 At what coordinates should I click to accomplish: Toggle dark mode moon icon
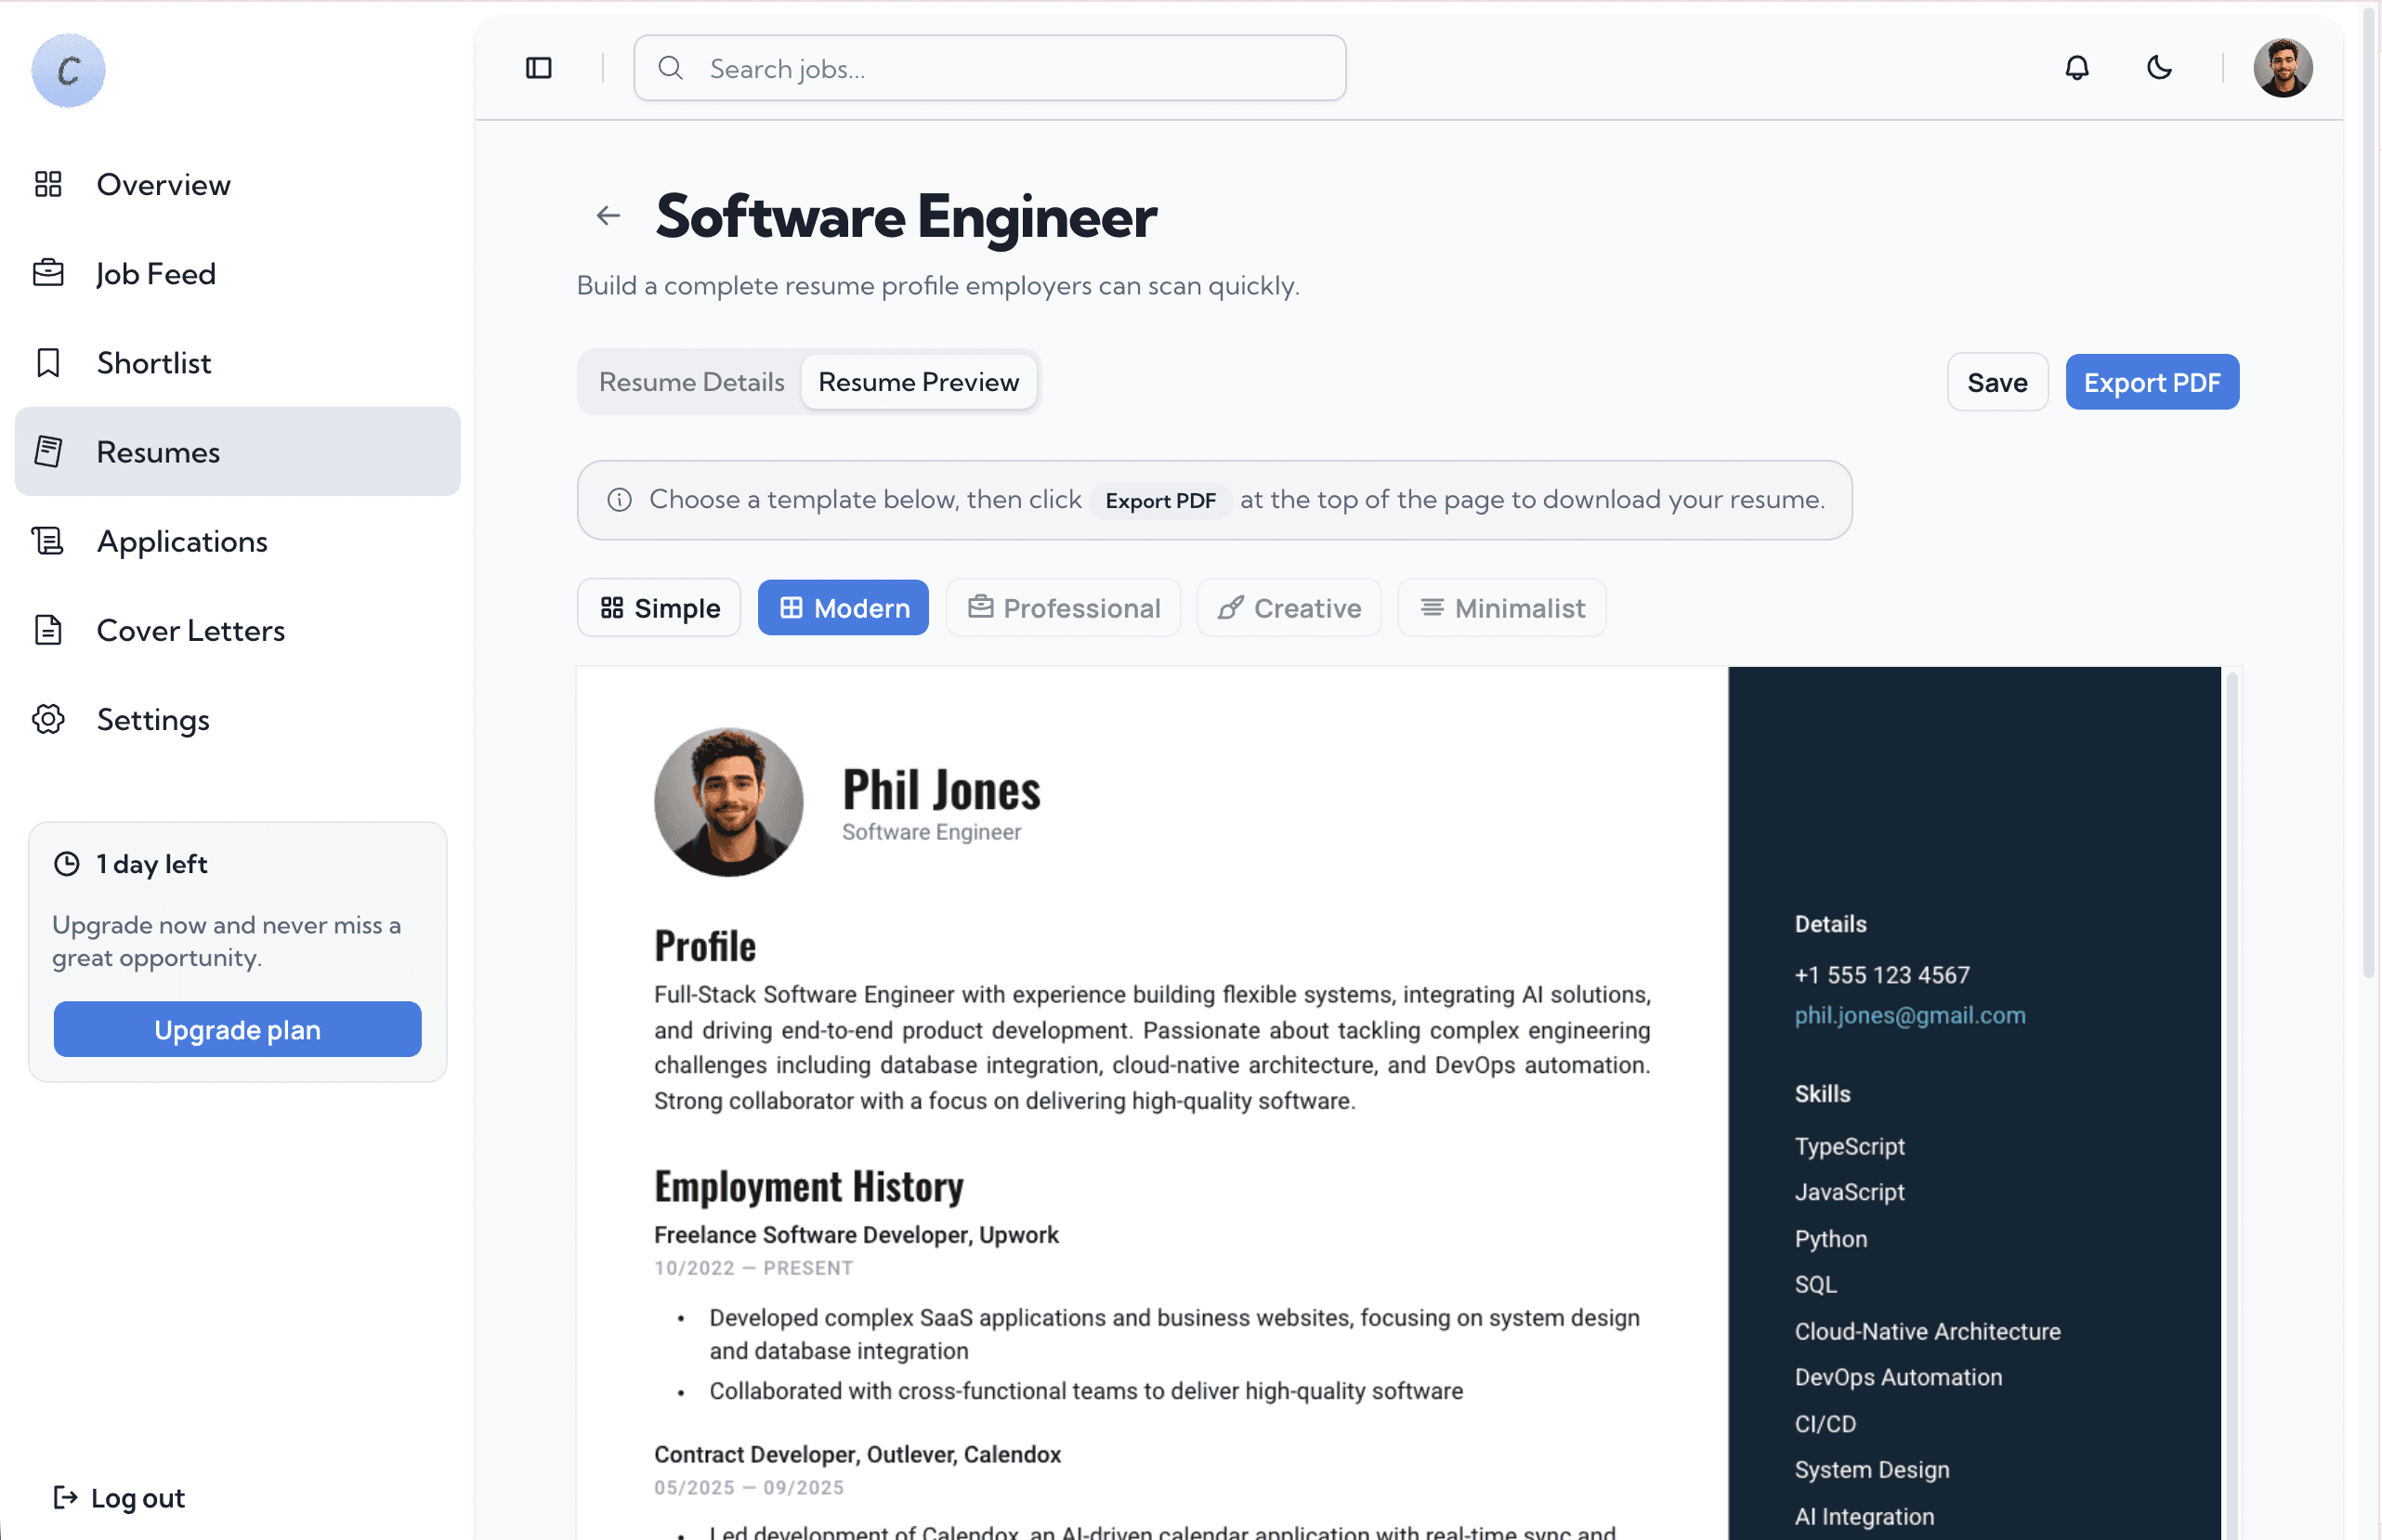(2159, 68)
